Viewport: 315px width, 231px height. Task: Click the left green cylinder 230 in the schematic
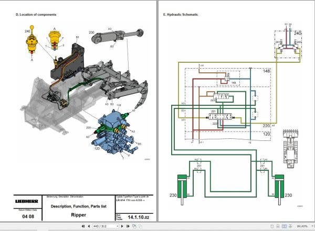pyautogui.click(x=182, y=190)
